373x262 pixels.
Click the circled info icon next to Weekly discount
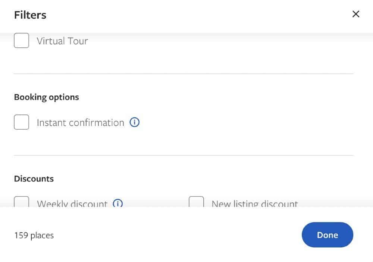(118, 204)
